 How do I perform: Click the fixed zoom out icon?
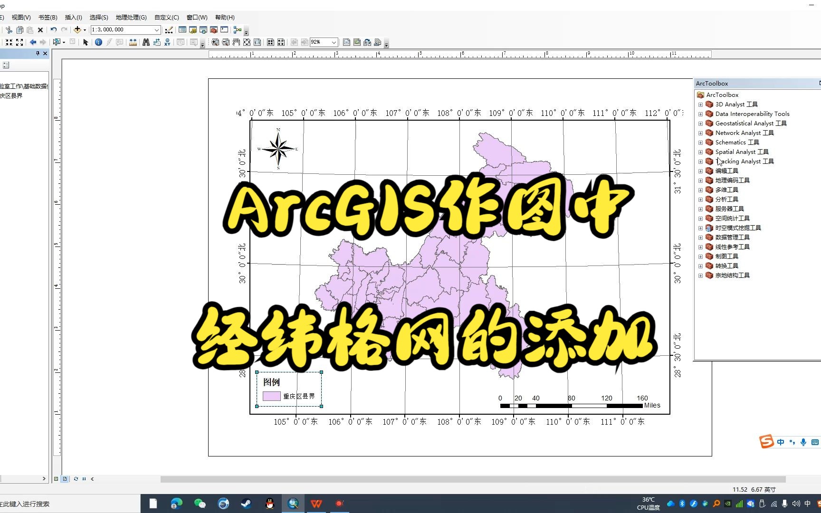[19, 42]
